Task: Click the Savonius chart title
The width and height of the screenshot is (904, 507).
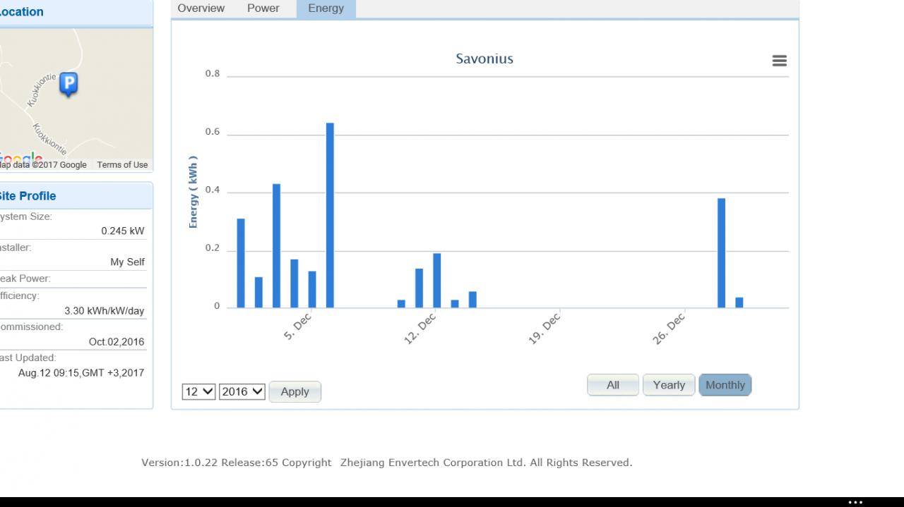Action: point(484,59)
